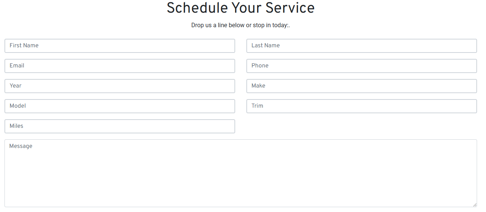The width and height of the screenshot is (486, 212).
Task: Click the Make input box
Action: point(361,86)
